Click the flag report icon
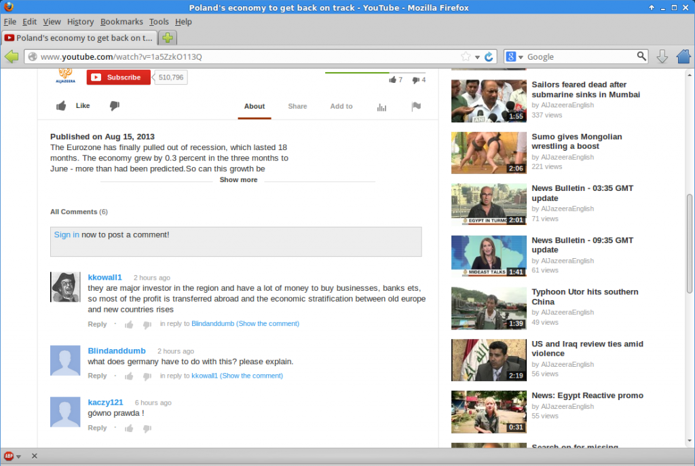 pyautogui.click(x=417, y=107)
